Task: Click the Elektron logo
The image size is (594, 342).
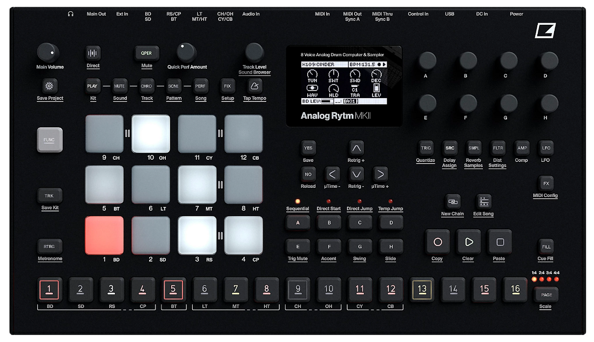Action: [545, 30]
